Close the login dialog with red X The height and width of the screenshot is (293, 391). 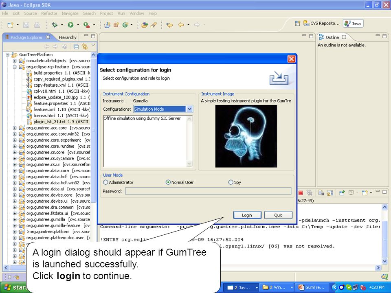(291, 59)
